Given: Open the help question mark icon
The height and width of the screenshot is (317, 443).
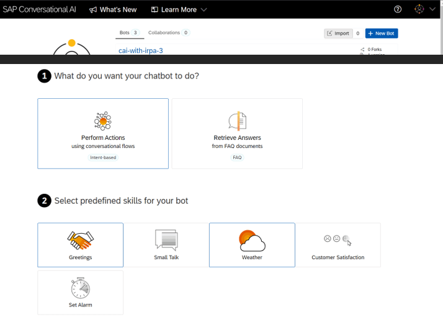Looking at the screenshot, I should [x=398, y=9].
